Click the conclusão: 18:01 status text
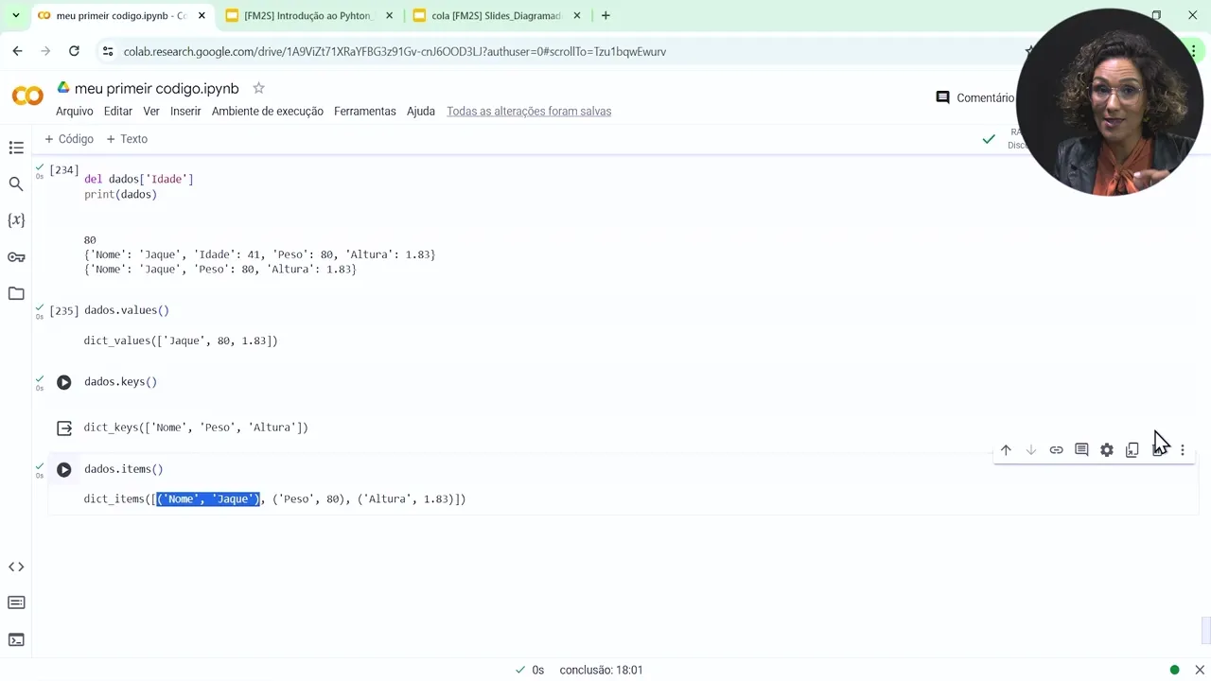Screen dimensions: 1211x681 click(601, 670)
